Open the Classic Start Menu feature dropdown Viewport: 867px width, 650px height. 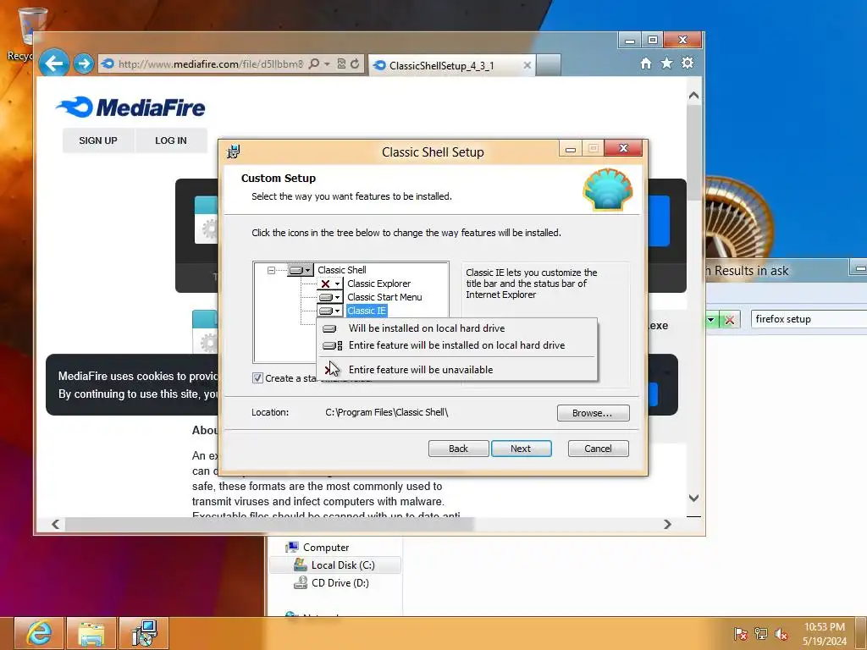pos(330,297)
